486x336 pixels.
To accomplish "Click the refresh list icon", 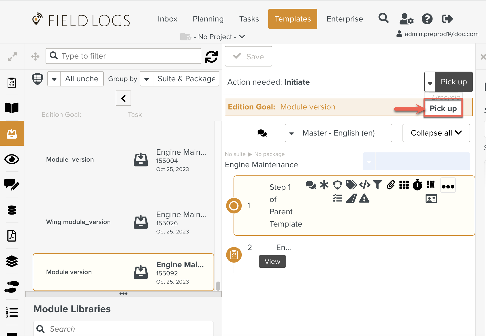I will (x=211, y=57).
